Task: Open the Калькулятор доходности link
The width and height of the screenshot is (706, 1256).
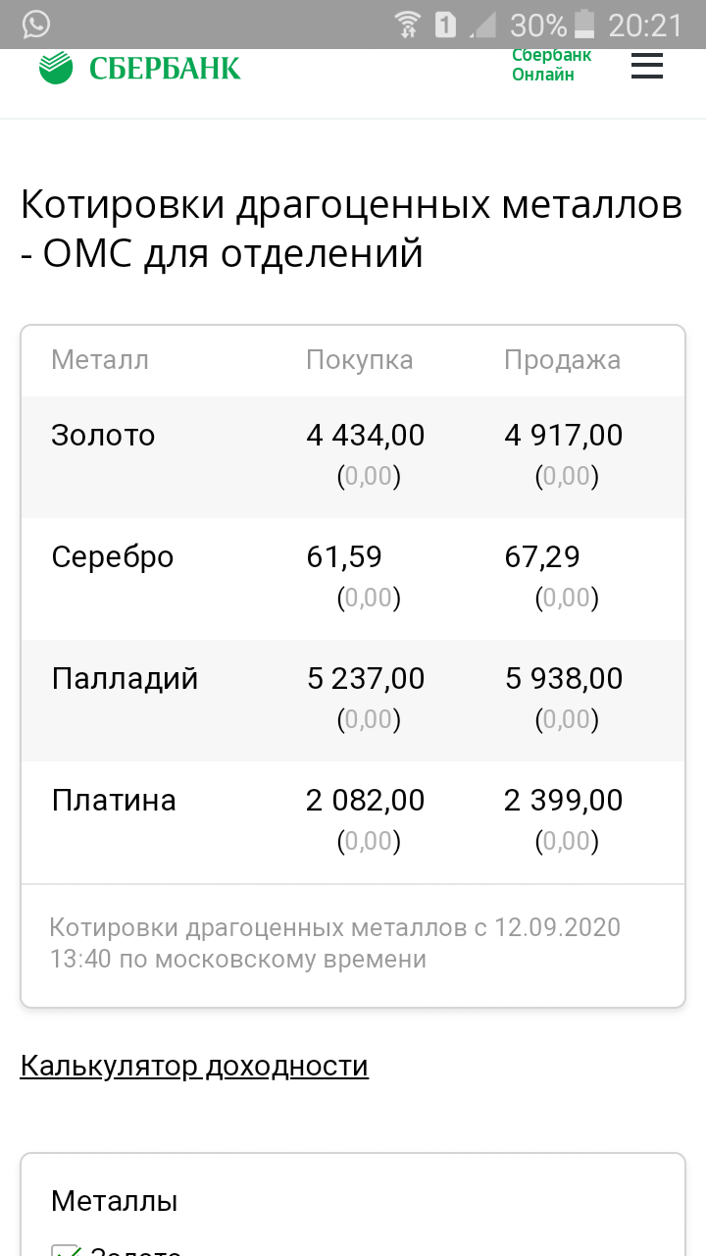Action: (x=194, y=1066)
